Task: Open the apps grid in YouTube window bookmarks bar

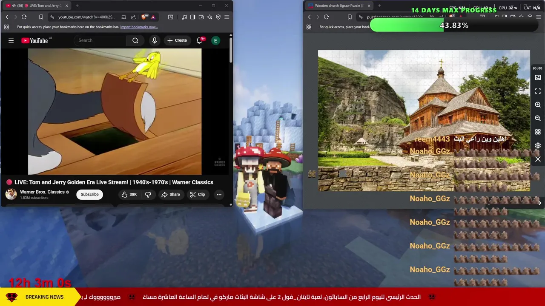Action: (6, 27)
